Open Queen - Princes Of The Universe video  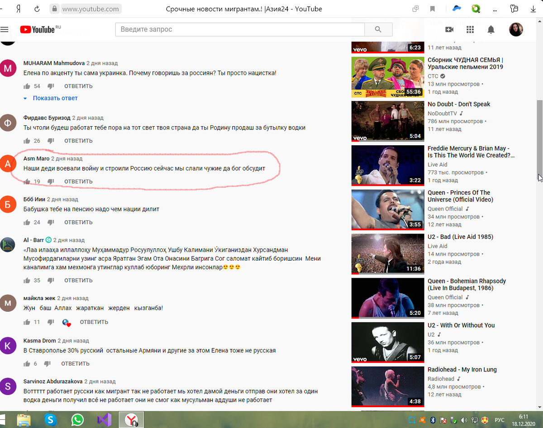(x=460, y=196)
